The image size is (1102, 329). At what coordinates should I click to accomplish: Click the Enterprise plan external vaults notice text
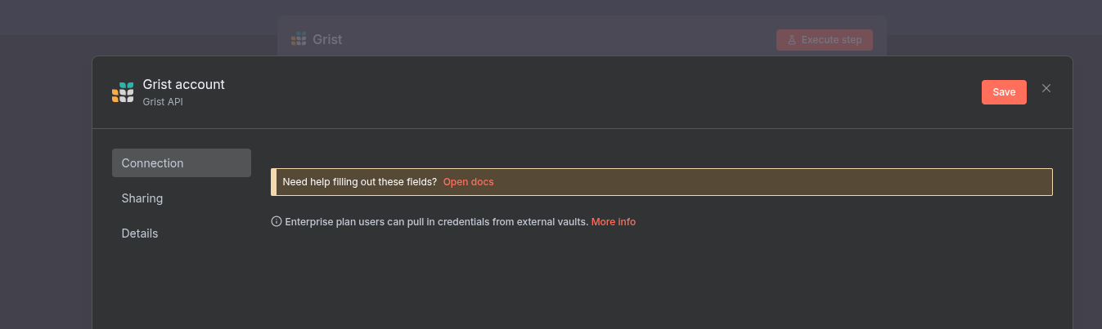pos(436,222)
